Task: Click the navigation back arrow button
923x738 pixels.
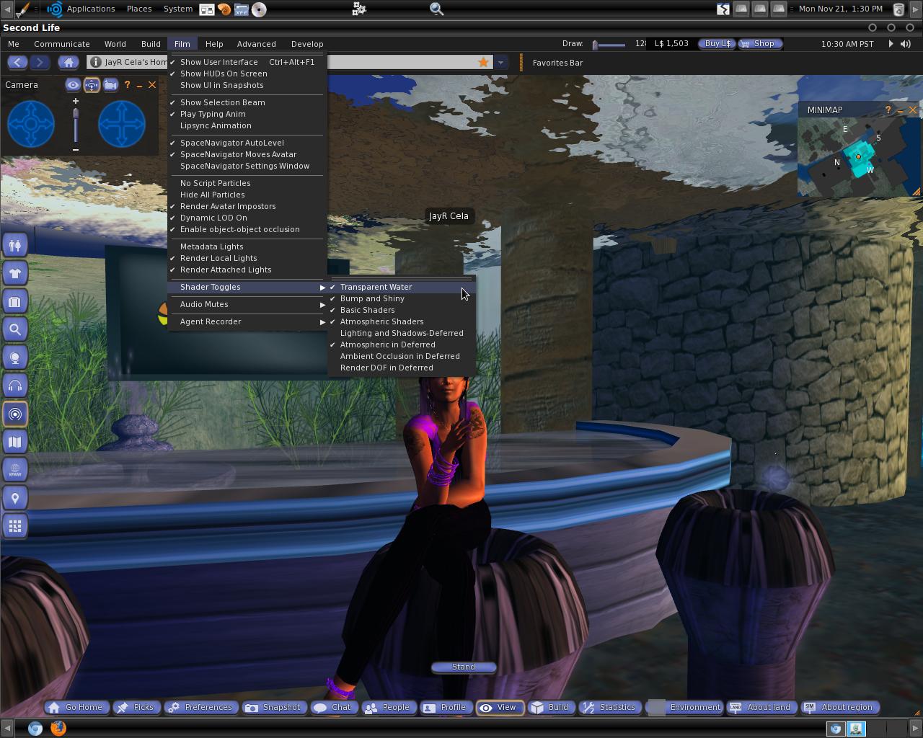Action: pos(17,62)
